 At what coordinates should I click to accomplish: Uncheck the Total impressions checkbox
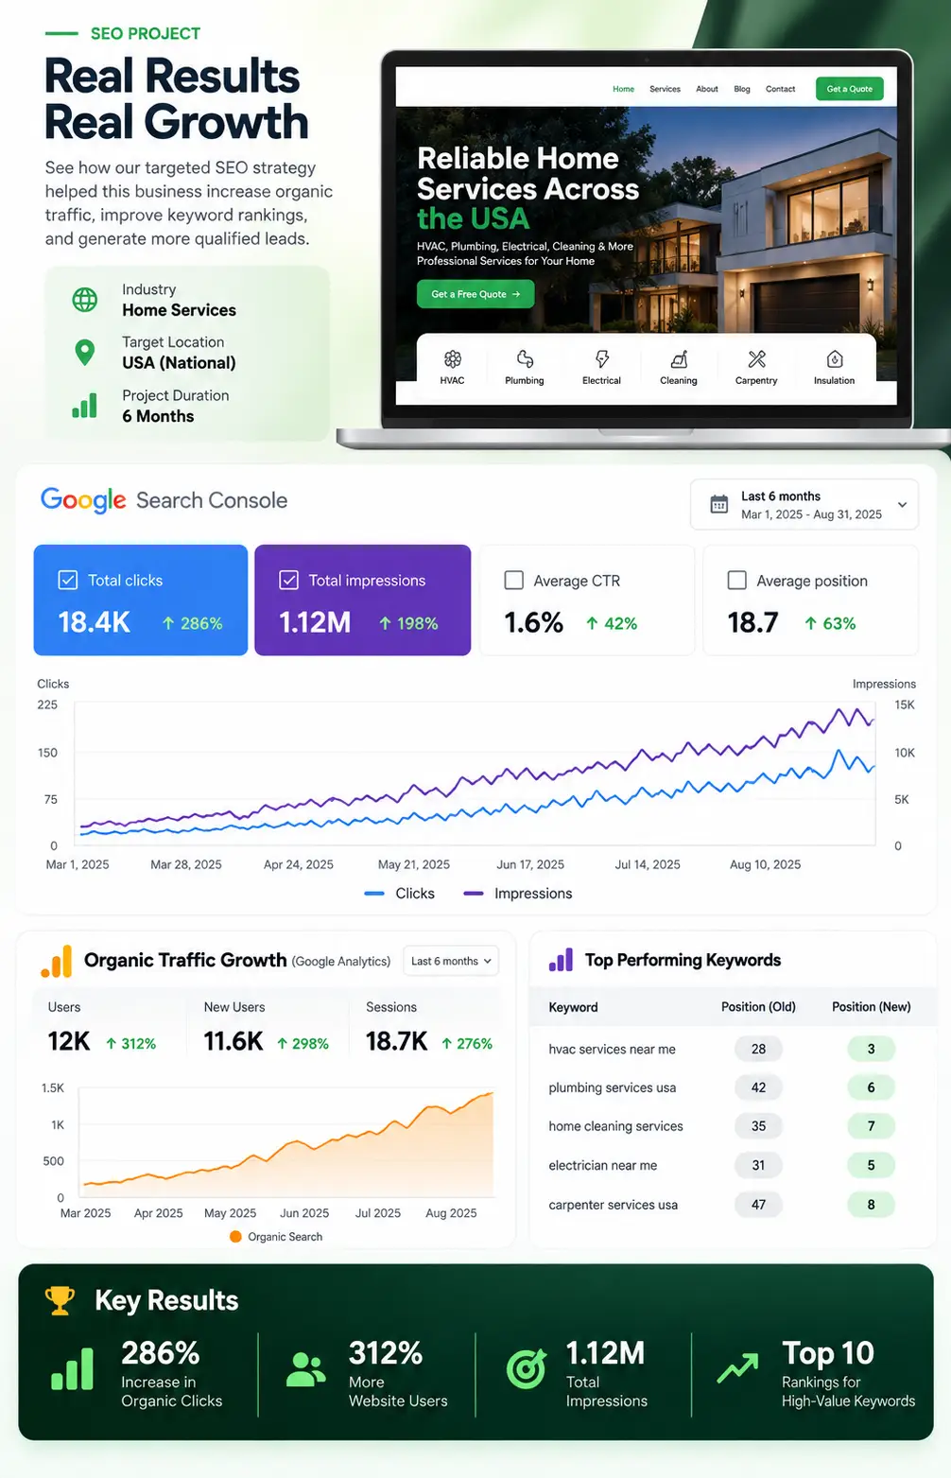[289, 581]
